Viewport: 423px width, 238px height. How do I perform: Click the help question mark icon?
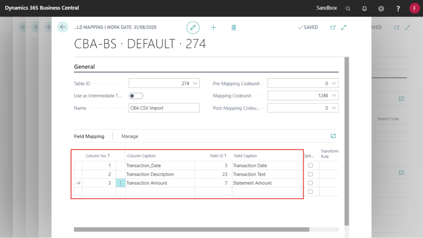397,8
